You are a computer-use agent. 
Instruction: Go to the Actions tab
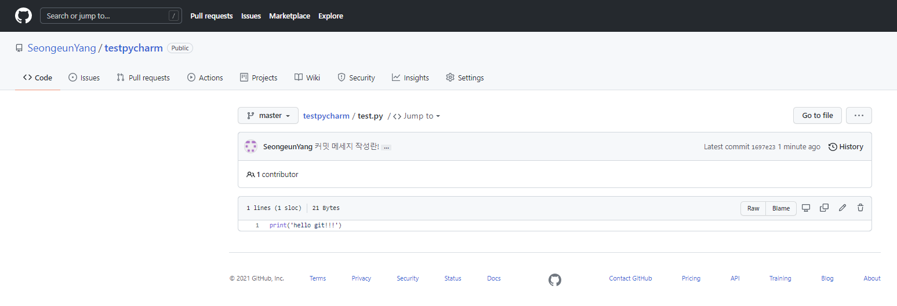[205, 78]
